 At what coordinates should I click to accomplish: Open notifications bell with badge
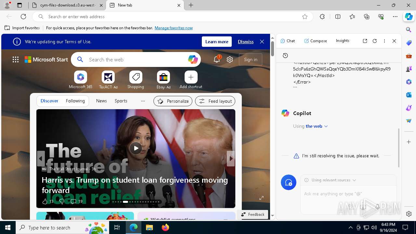217,59
